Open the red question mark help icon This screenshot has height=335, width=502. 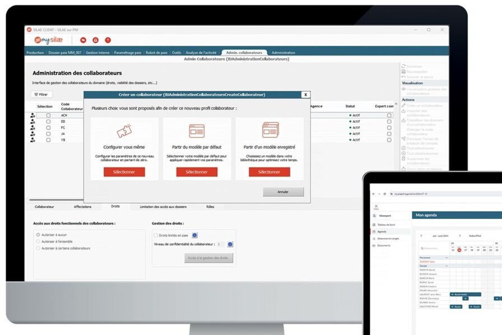(x=108, y=40)
